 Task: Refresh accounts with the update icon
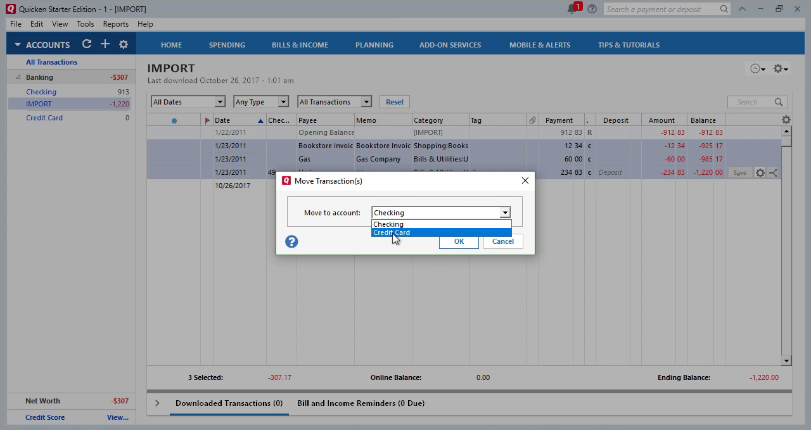87,44
